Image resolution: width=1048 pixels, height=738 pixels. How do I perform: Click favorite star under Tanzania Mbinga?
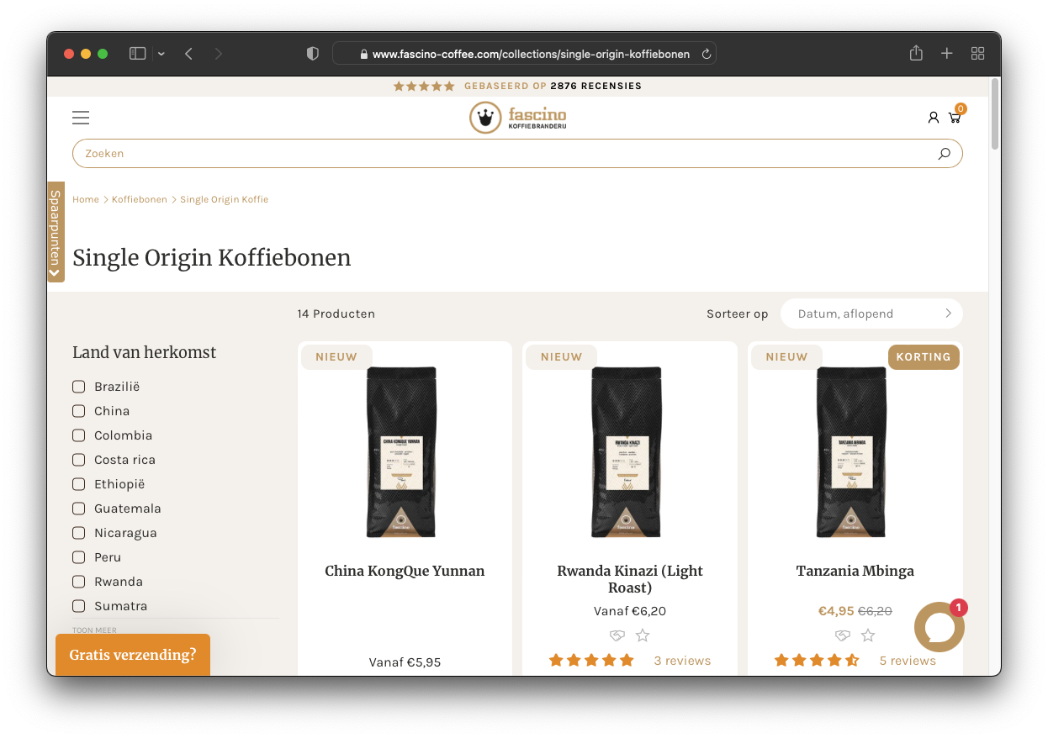(x=868, y=635)
